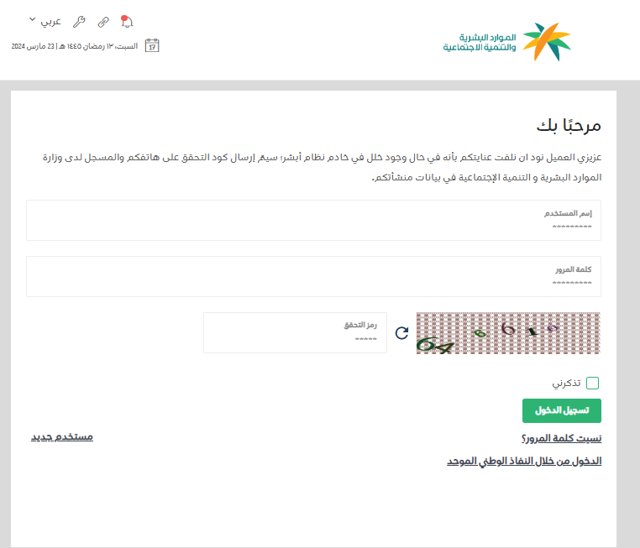Viewport: 640px width, 548px height.
Task: Follow the مستخدم جديد link
Action: (x=62, y=437)
